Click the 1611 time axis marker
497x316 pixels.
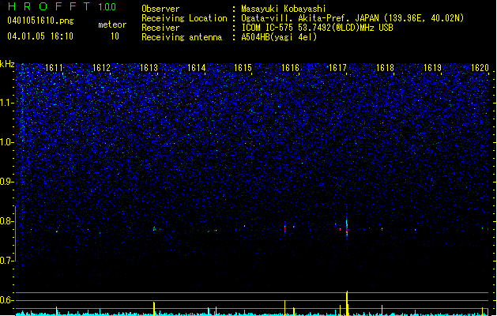tap(55, 68)
